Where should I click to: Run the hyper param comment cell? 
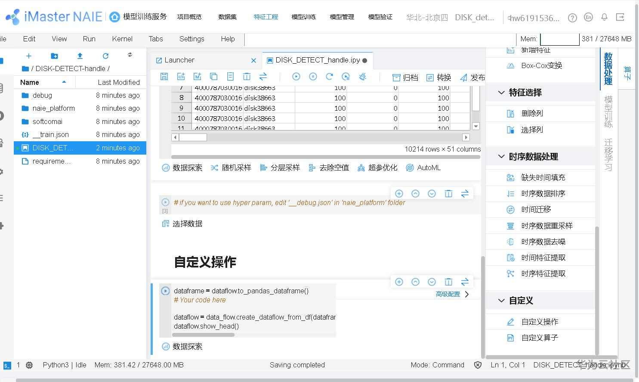[165, 202]
